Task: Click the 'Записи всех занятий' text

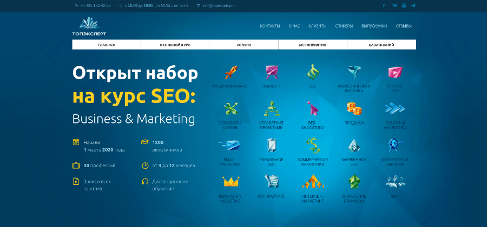Action: (x=97, y=185)
